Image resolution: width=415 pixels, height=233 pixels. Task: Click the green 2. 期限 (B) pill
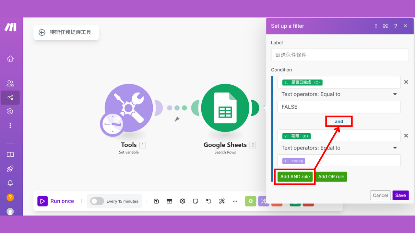296,136
